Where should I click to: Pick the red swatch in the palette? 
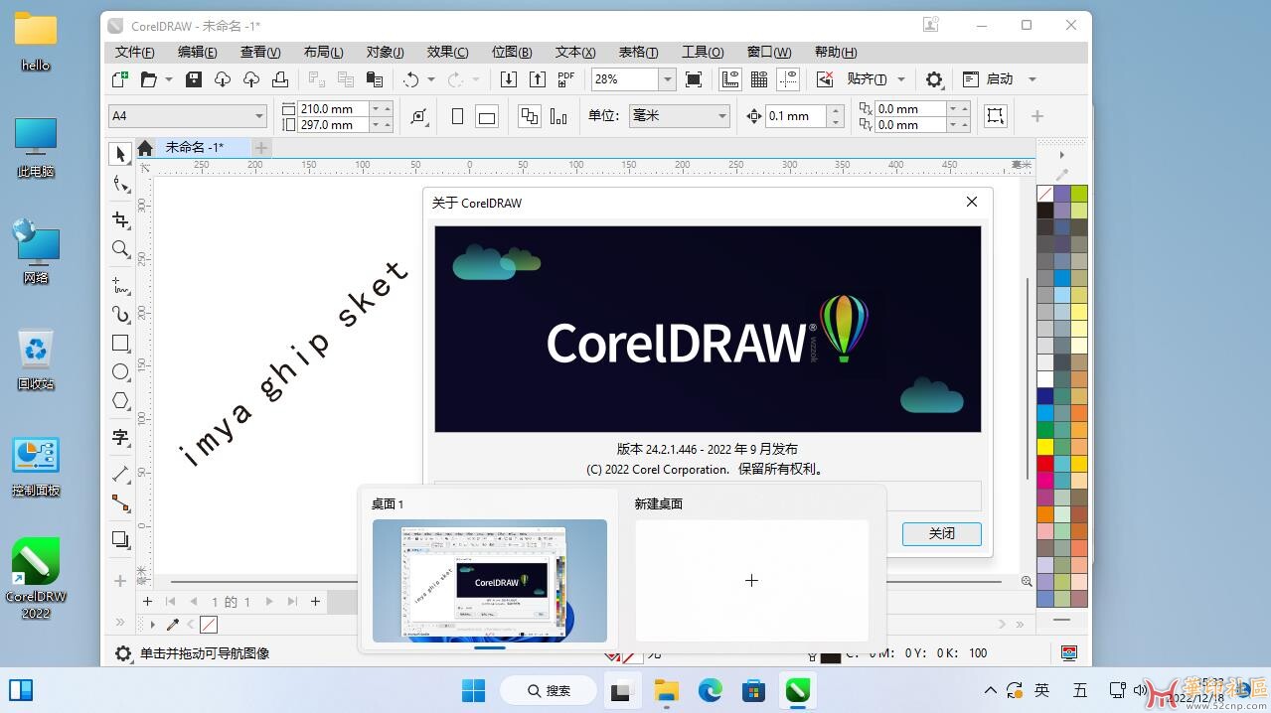tap(1045, 463)
